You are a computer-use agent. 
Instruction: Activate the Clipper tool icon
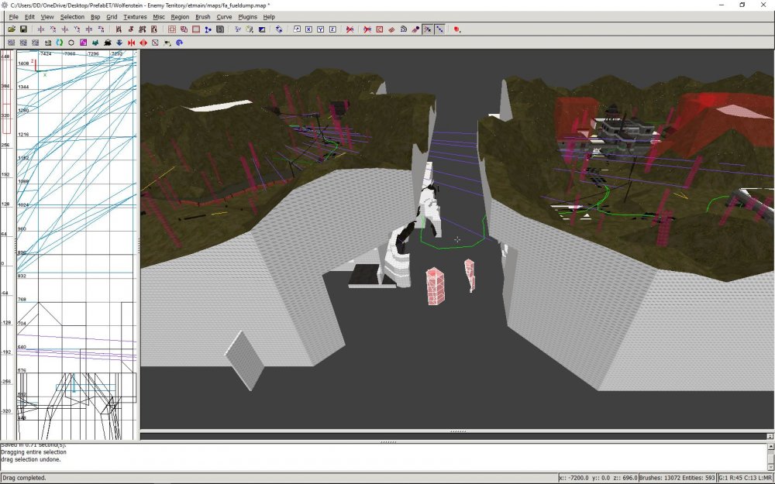(208, 29)
